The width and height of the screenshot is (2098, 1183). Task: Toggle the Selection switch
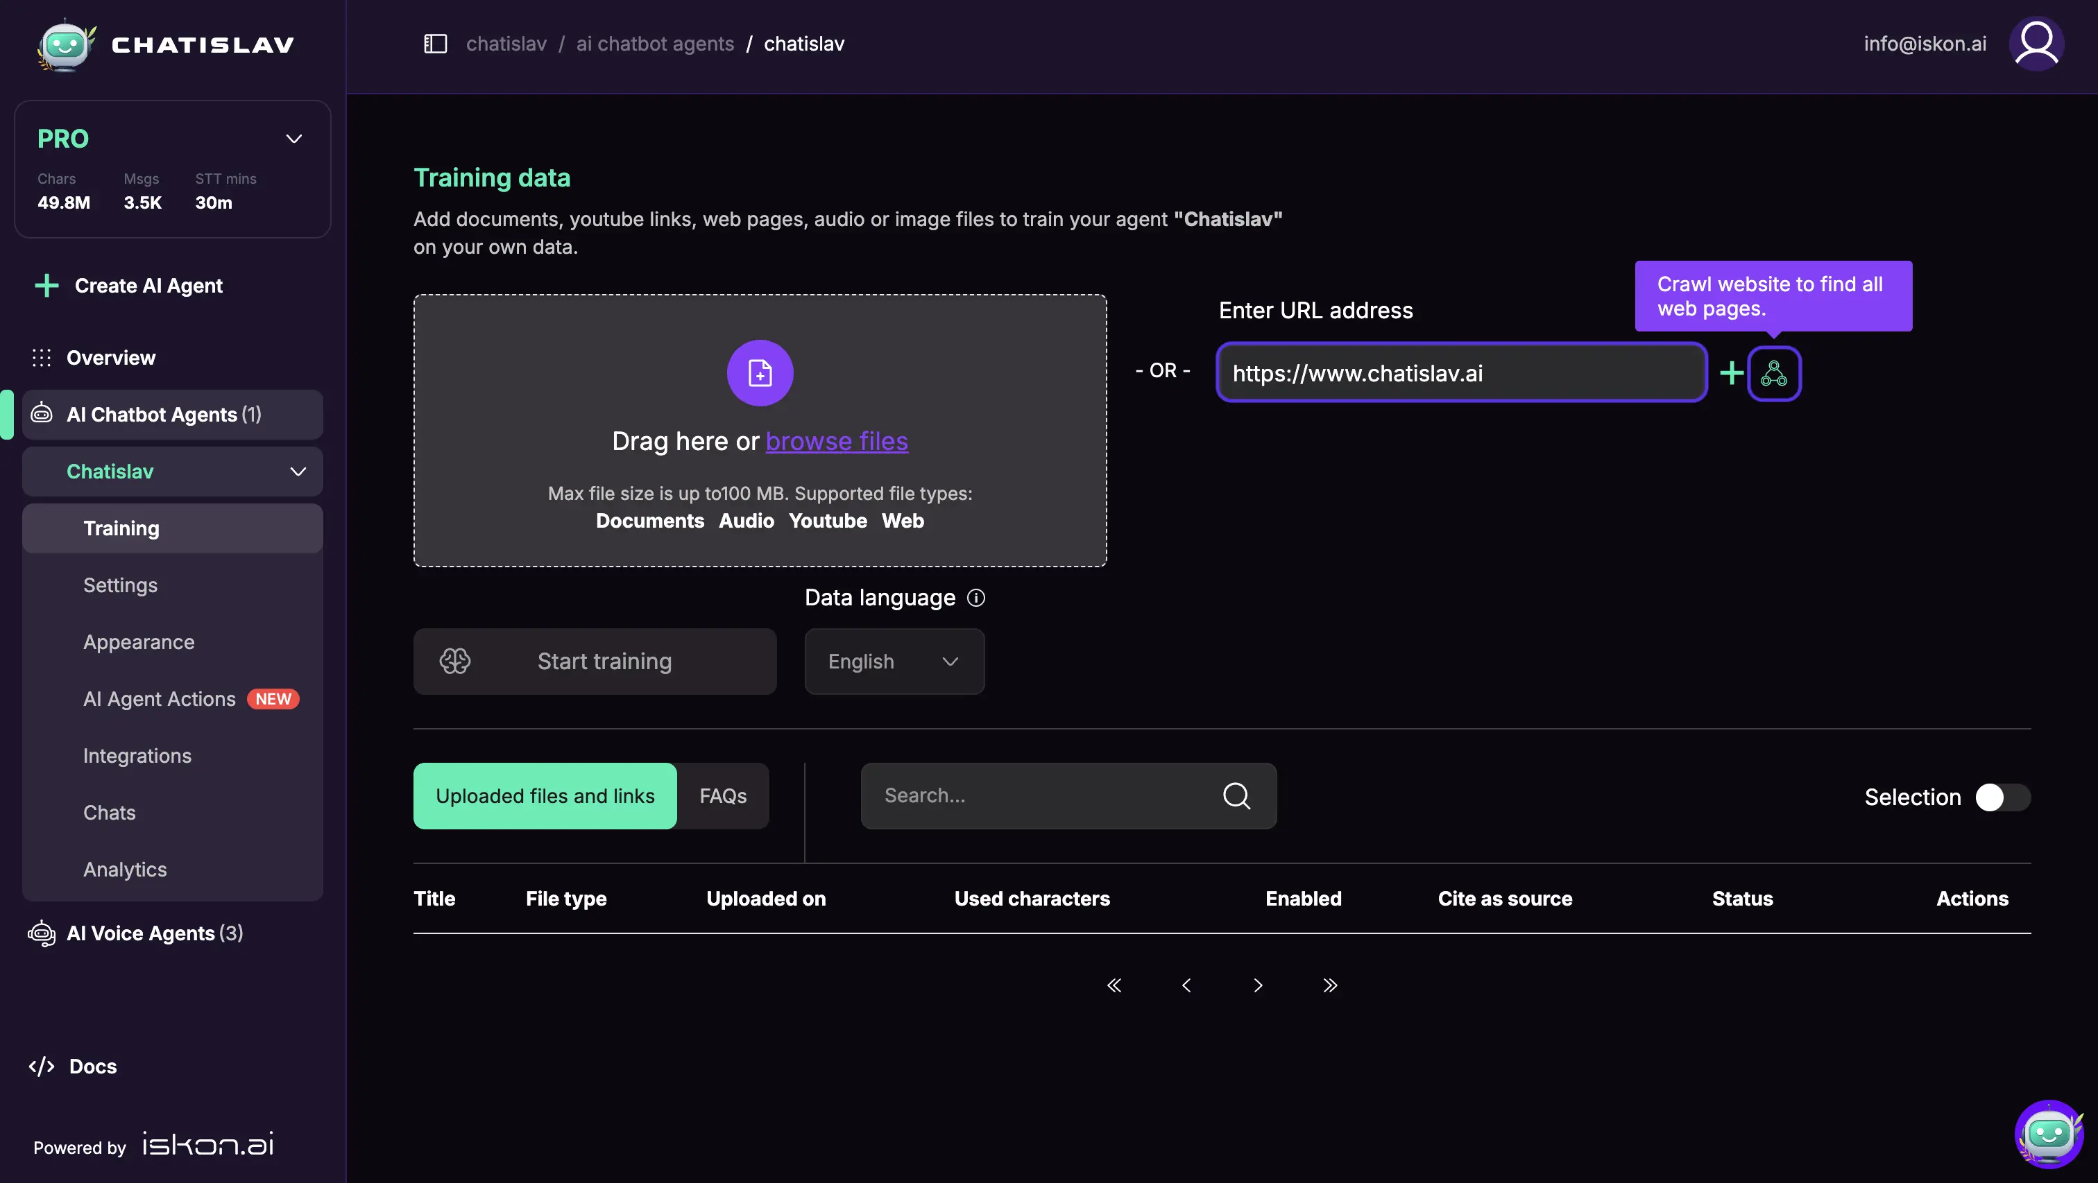pos(2003,798)
